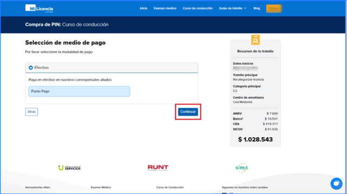Click the yellow license summary icon
The image size is (347, 194).
point(255,40)
